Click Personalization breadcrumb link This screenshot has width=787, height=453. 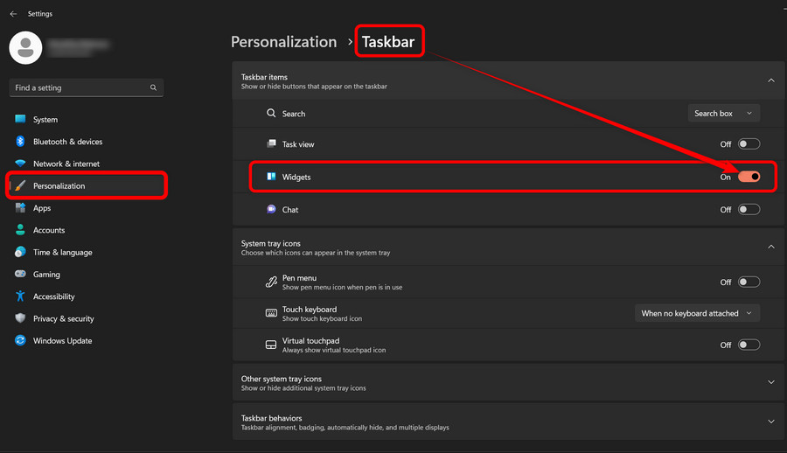coord(283,42)
